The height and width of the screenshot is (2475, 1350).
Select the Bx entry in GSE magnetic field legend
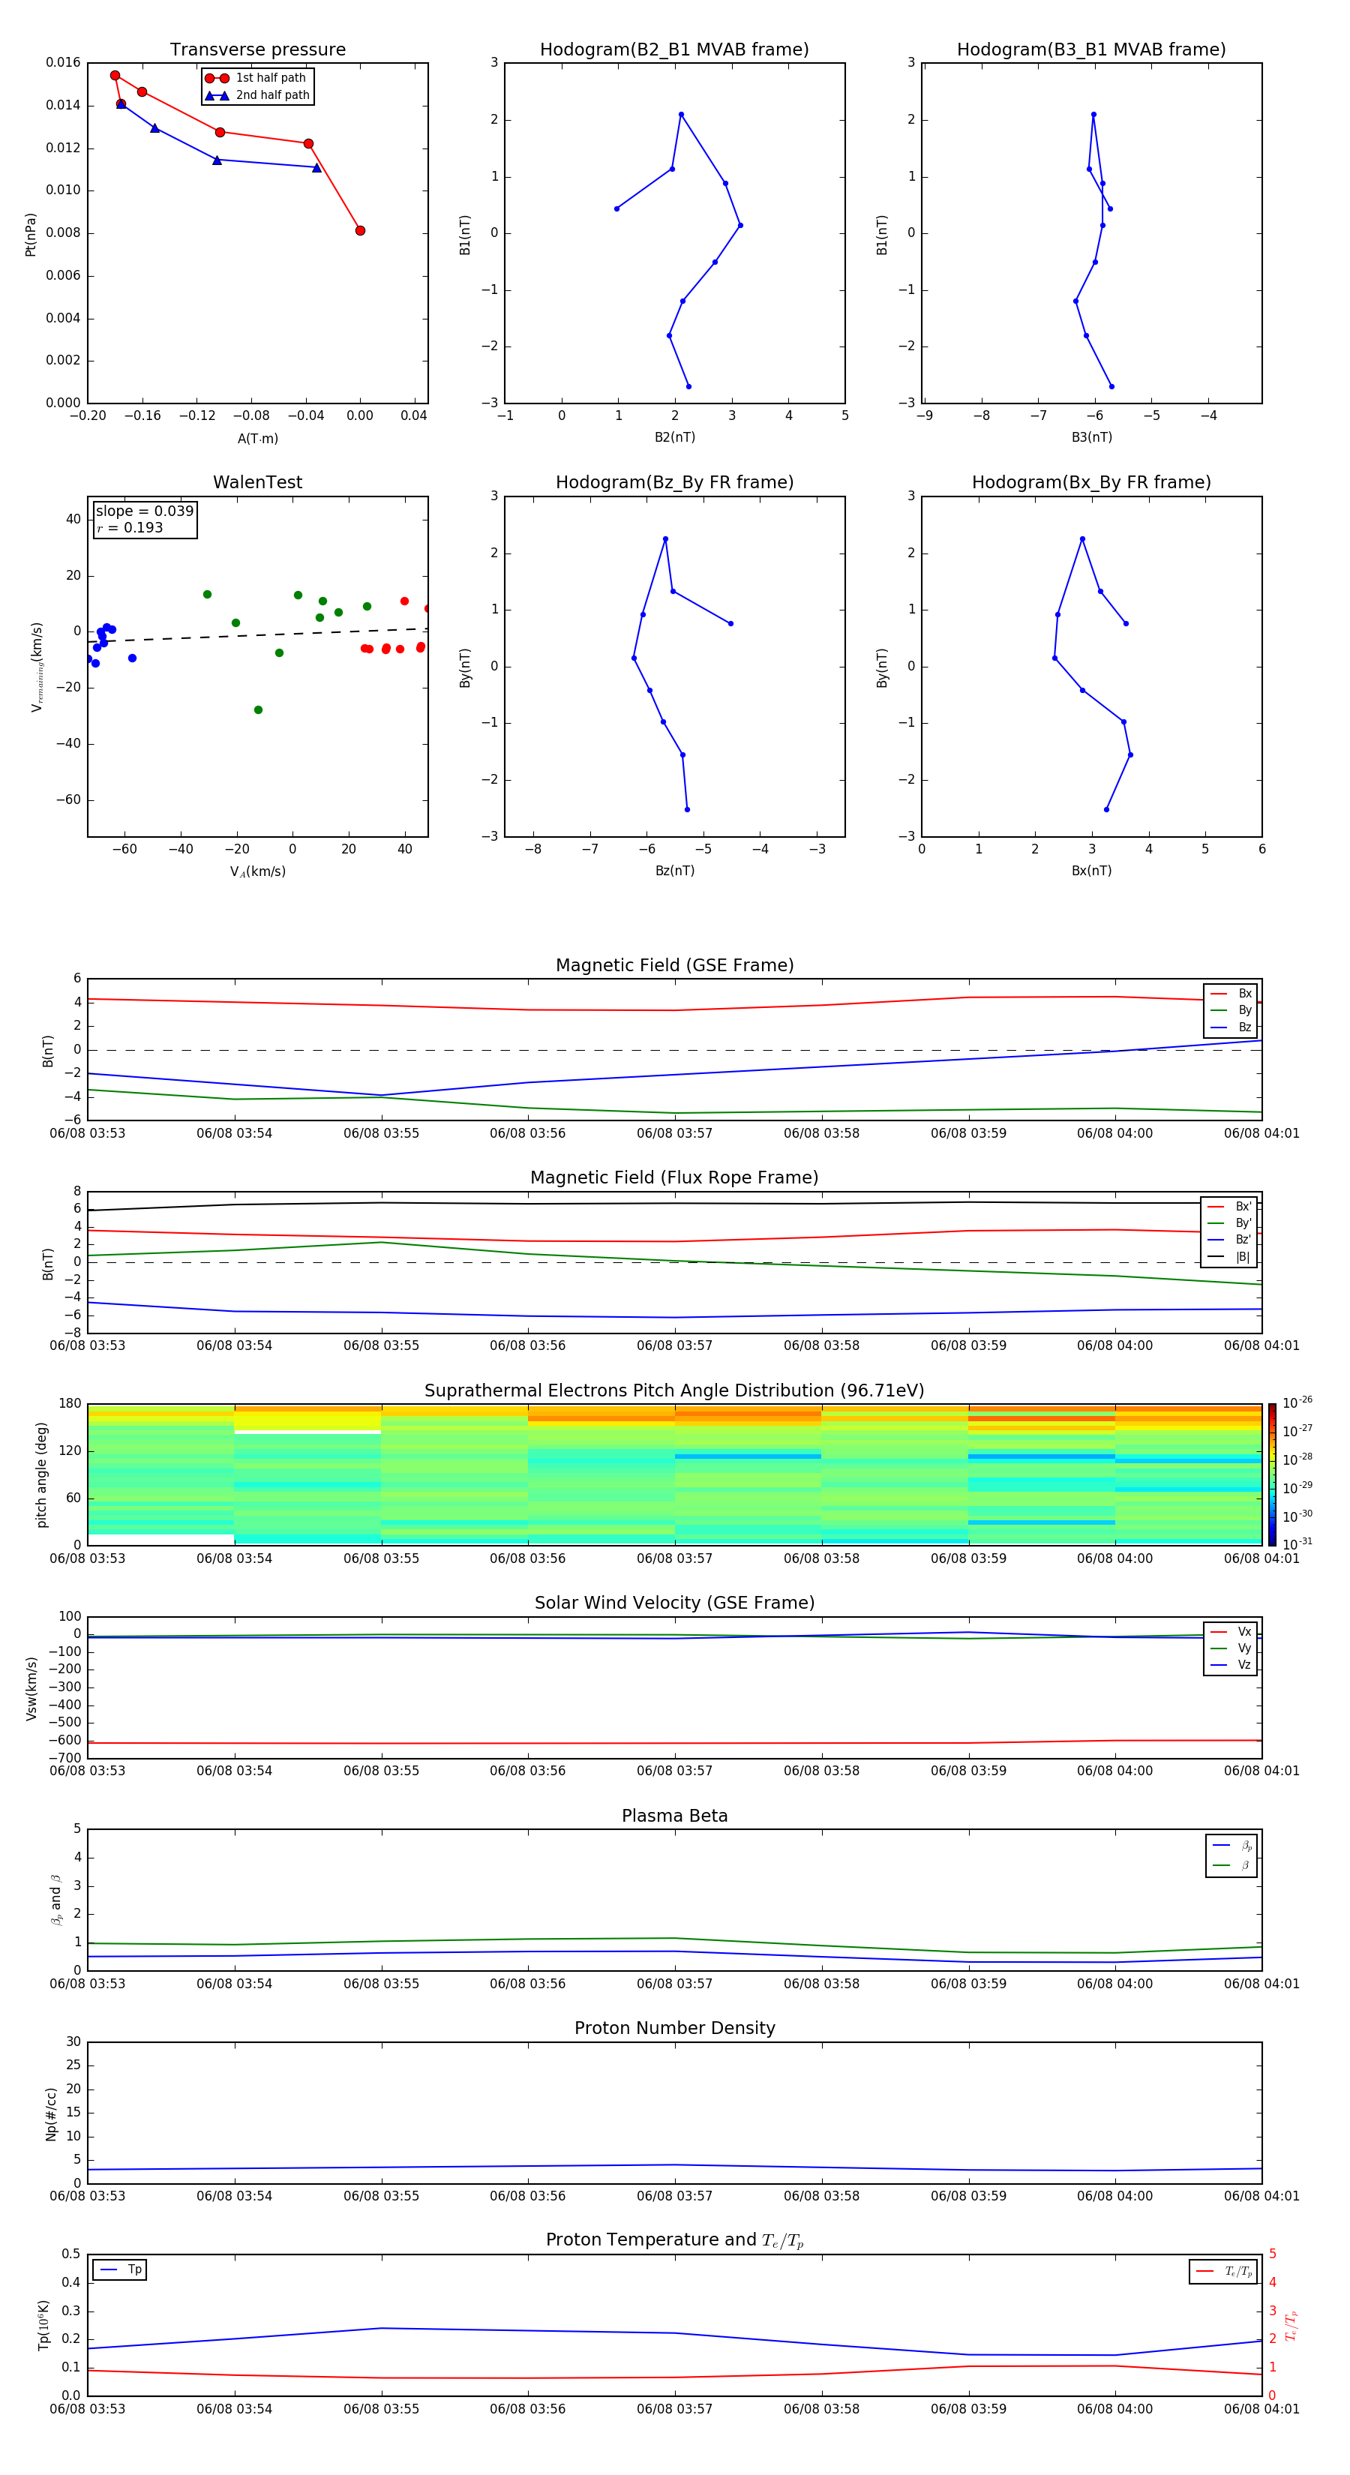[1231, 994]
